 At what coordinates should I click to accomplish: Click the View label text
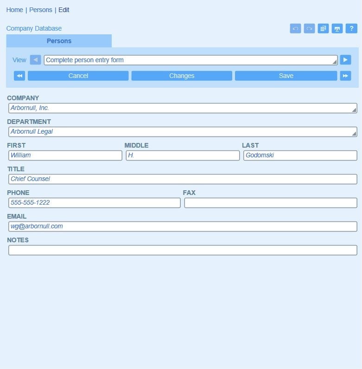tap(19, 60)
